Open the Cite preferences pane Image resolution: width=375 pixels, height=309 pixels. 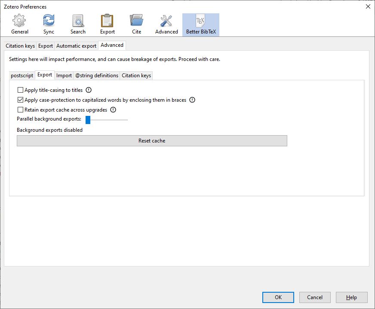(x=136, y=24)
